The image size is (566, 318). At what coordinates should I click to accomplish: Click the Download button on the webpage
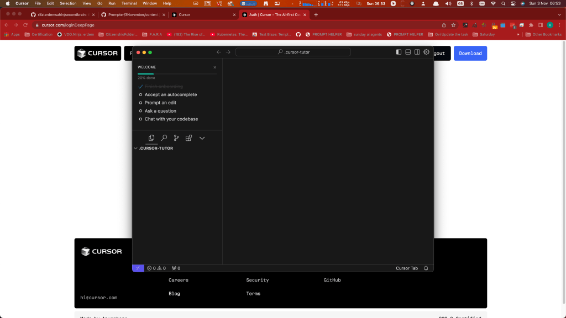coord(470,54)
